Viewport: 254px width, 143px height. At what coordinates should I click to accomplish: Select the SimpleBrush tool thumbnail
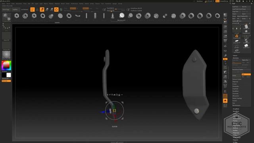(x=237, y=36)
